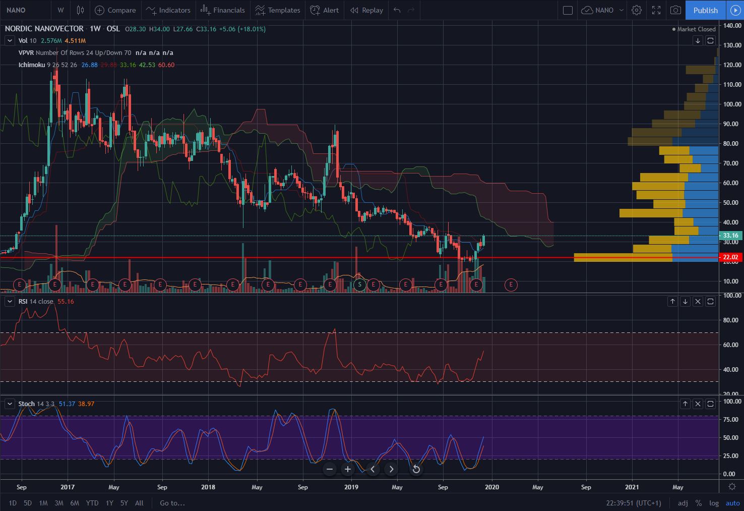Click the Ichimoku indicator legend

96,65
